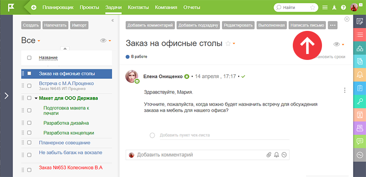The image size is (366, 177).
Task: Click the round wave icon in comment field
Action: tap(284, 155)
